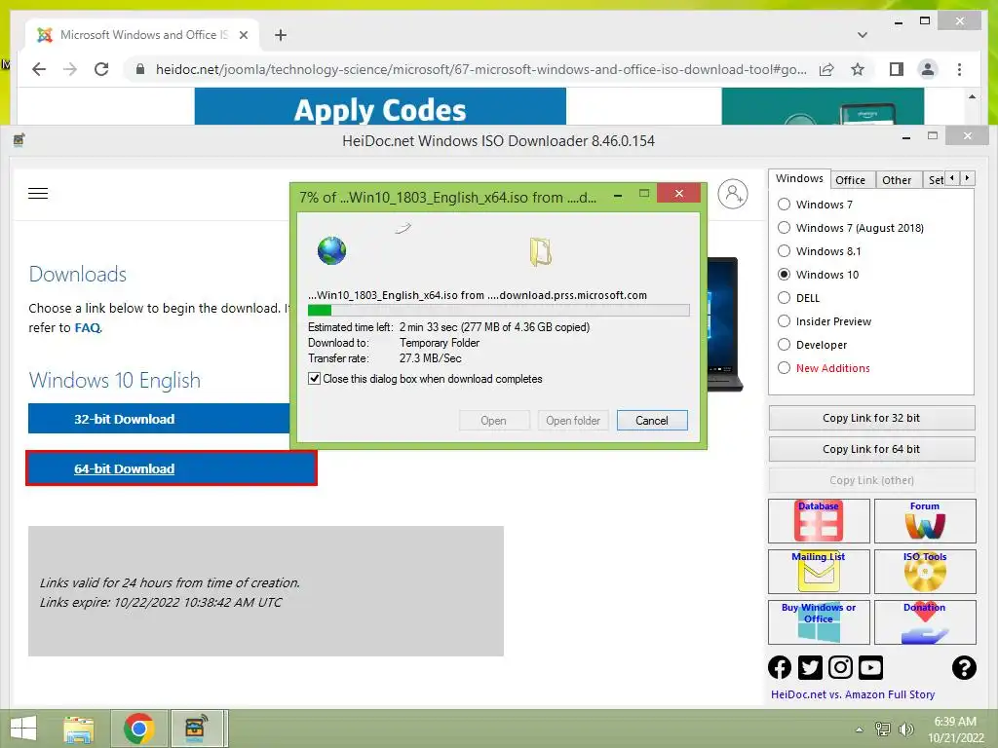Viewport: 998px width, 748px height.
Task: Open the Windows Start button
Action: pyautogui.click(x=23, y=729)
